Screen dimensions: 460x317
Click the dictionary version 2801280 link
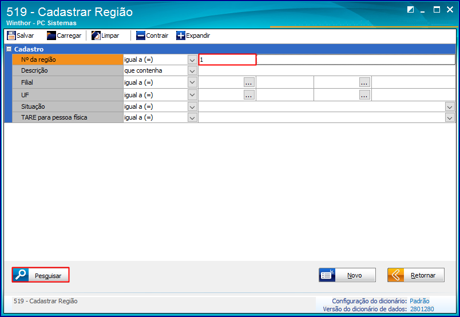(422, 309)
